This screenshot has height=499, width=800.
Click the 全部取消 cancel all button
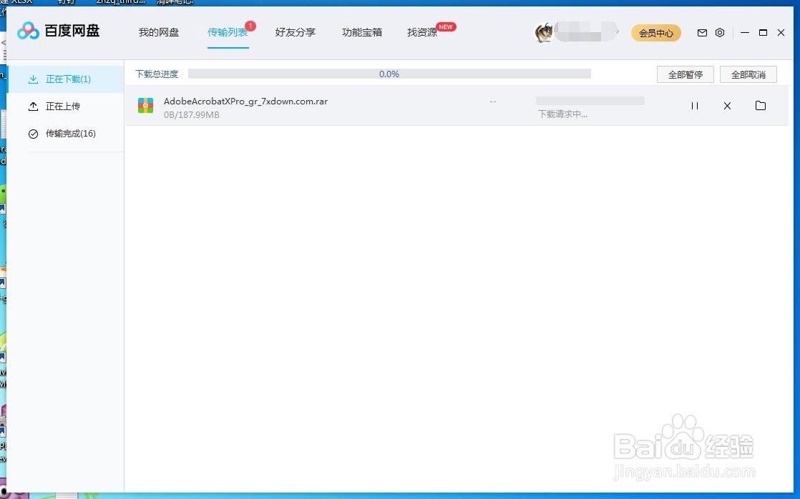pos(748,74)
